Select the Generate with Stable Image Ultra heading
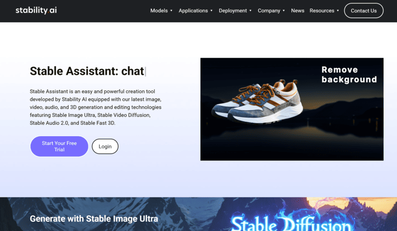397x231 pixels. click(94, 219)
